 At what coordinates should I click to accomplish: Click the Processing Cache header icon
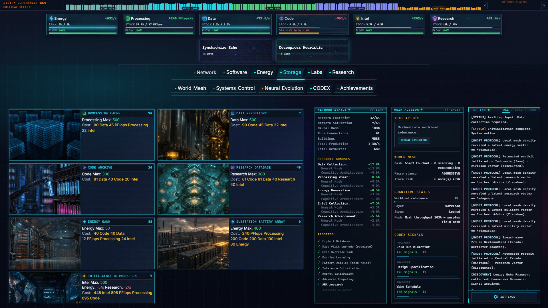point(84,113)
